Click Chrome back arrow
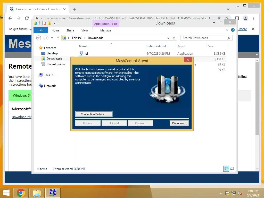The image size is (264, 198). [x=10, y=18]
